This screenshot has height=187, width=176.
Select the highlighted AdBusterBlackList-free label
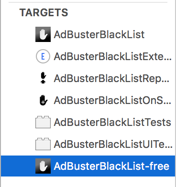[111, 166]
